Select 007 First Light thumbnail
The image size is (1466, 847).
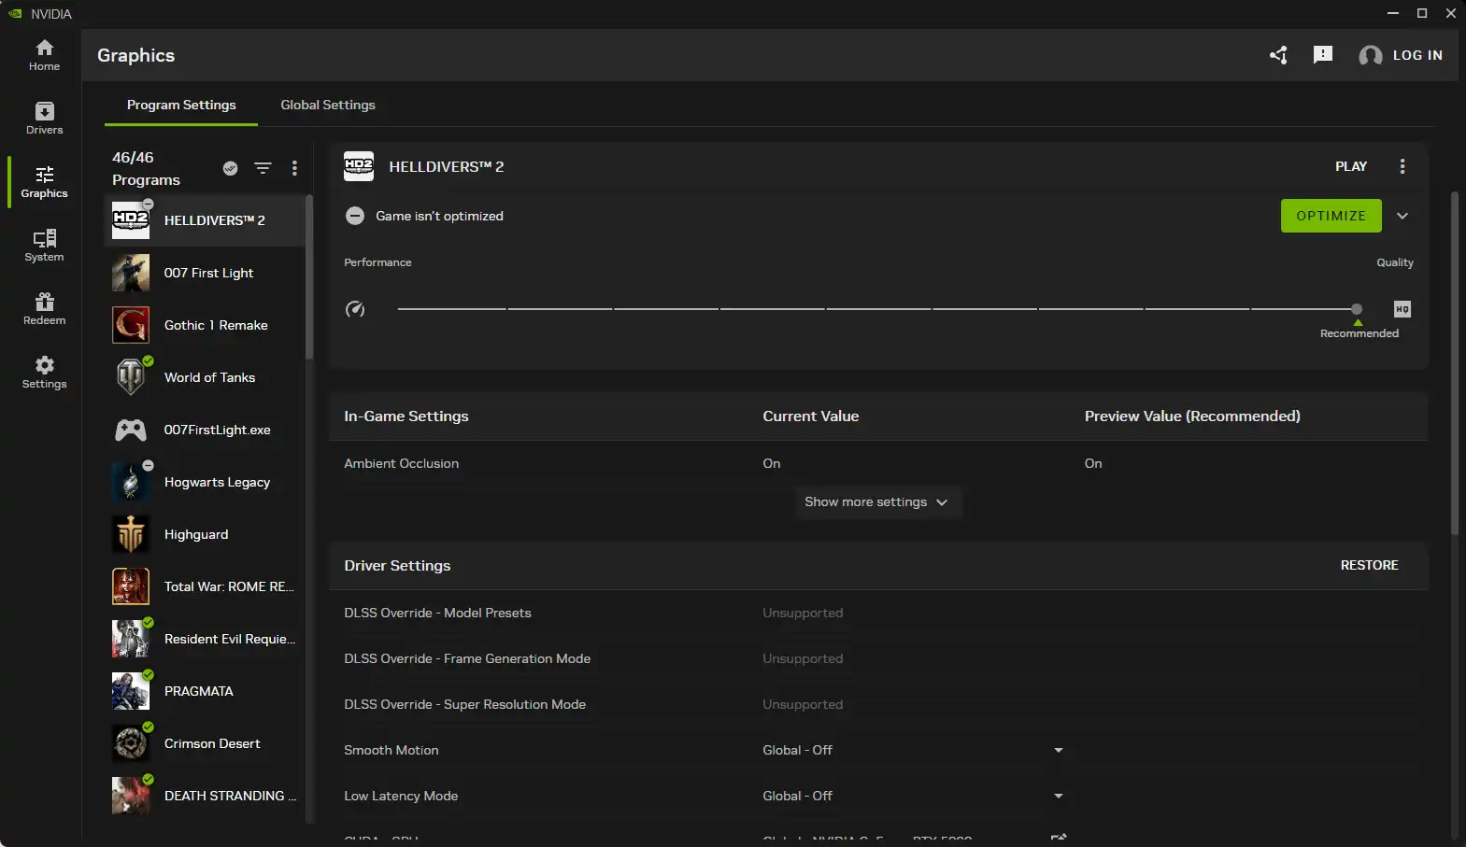coord(131,273)
